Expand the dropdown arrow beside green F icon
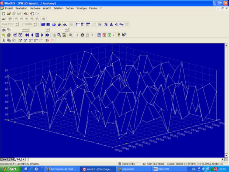Screen dimensions: 229x172 tap(113, 35)
